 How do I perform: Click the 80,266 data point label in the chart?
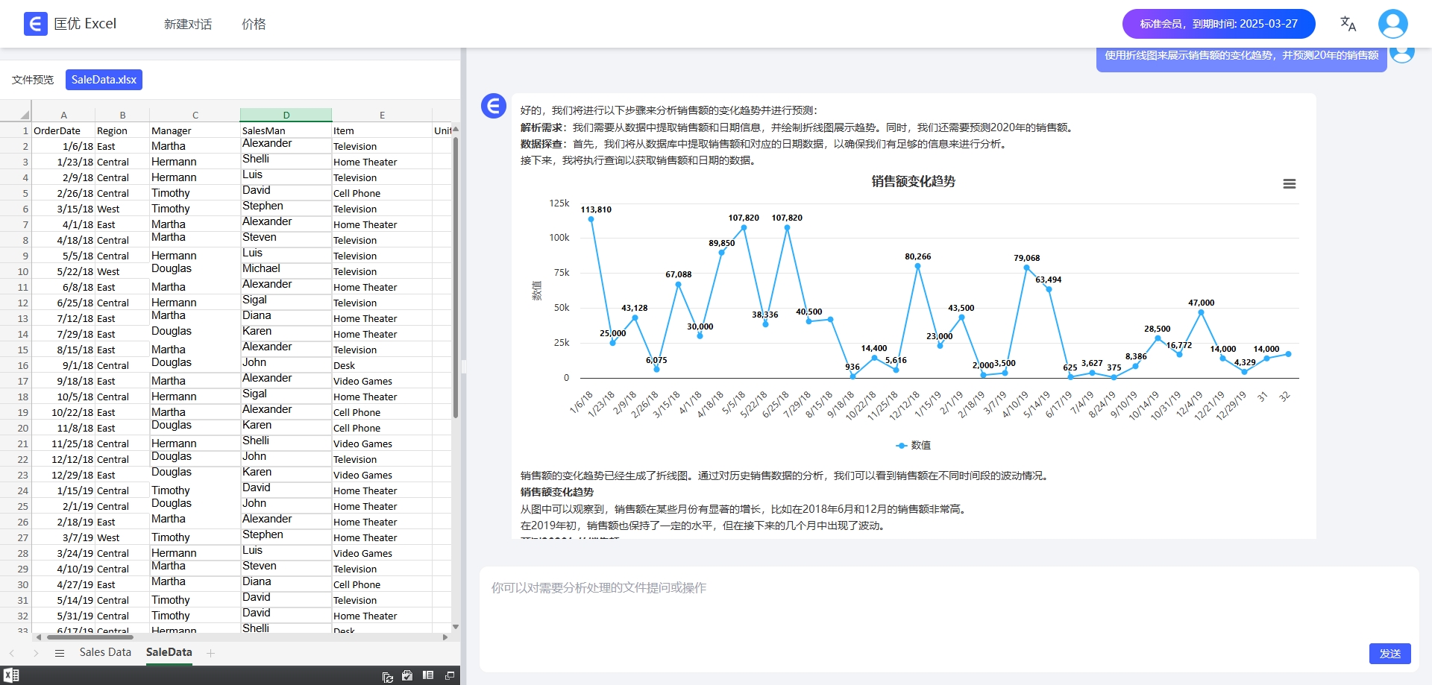click(x=917, y=256)
